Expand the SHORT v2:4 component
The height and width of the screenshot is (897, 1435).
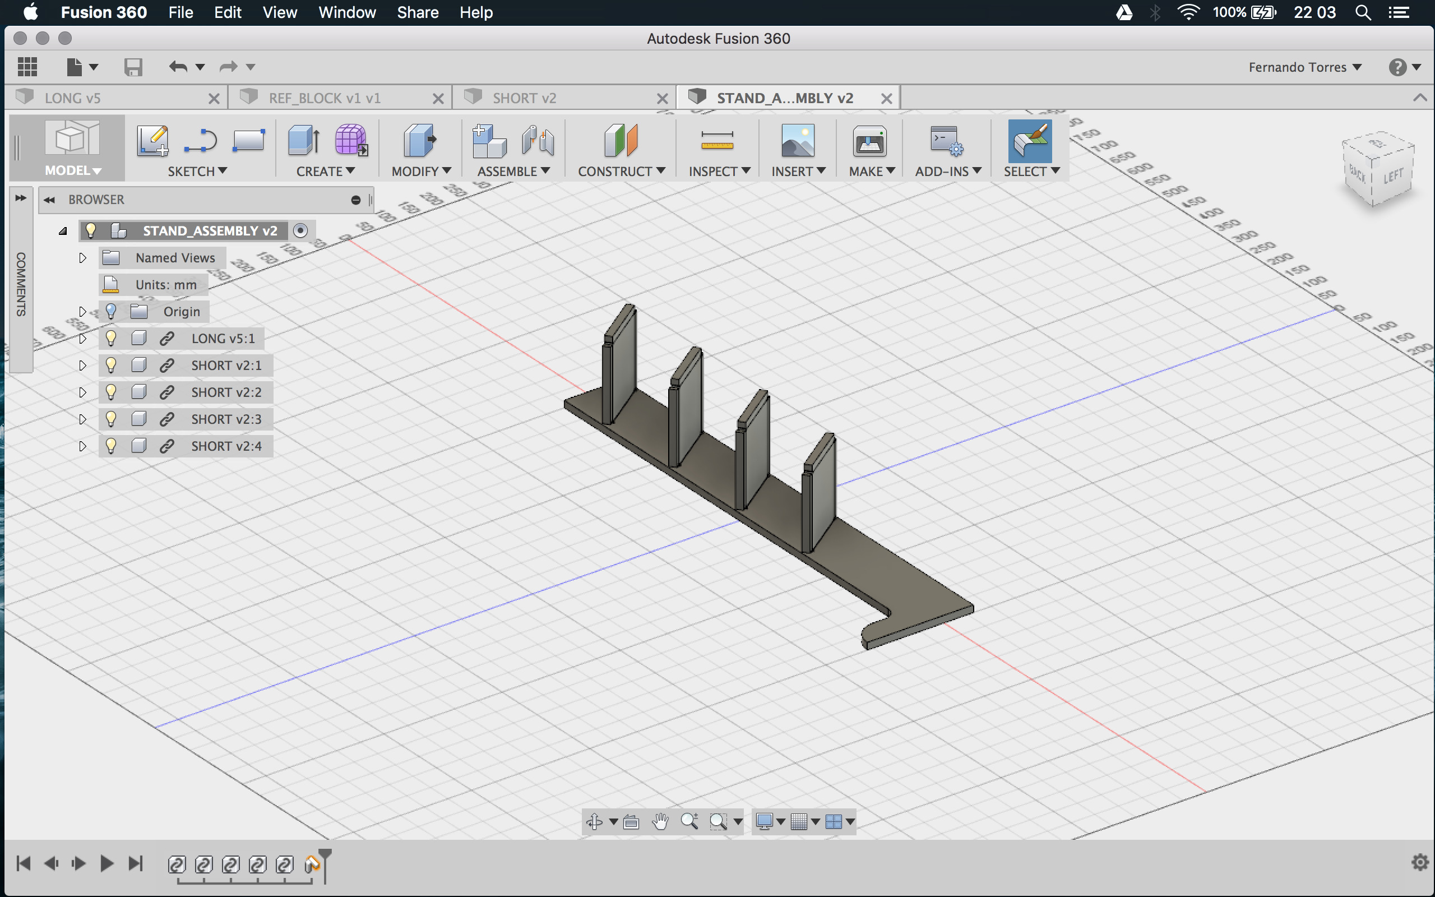82,446
